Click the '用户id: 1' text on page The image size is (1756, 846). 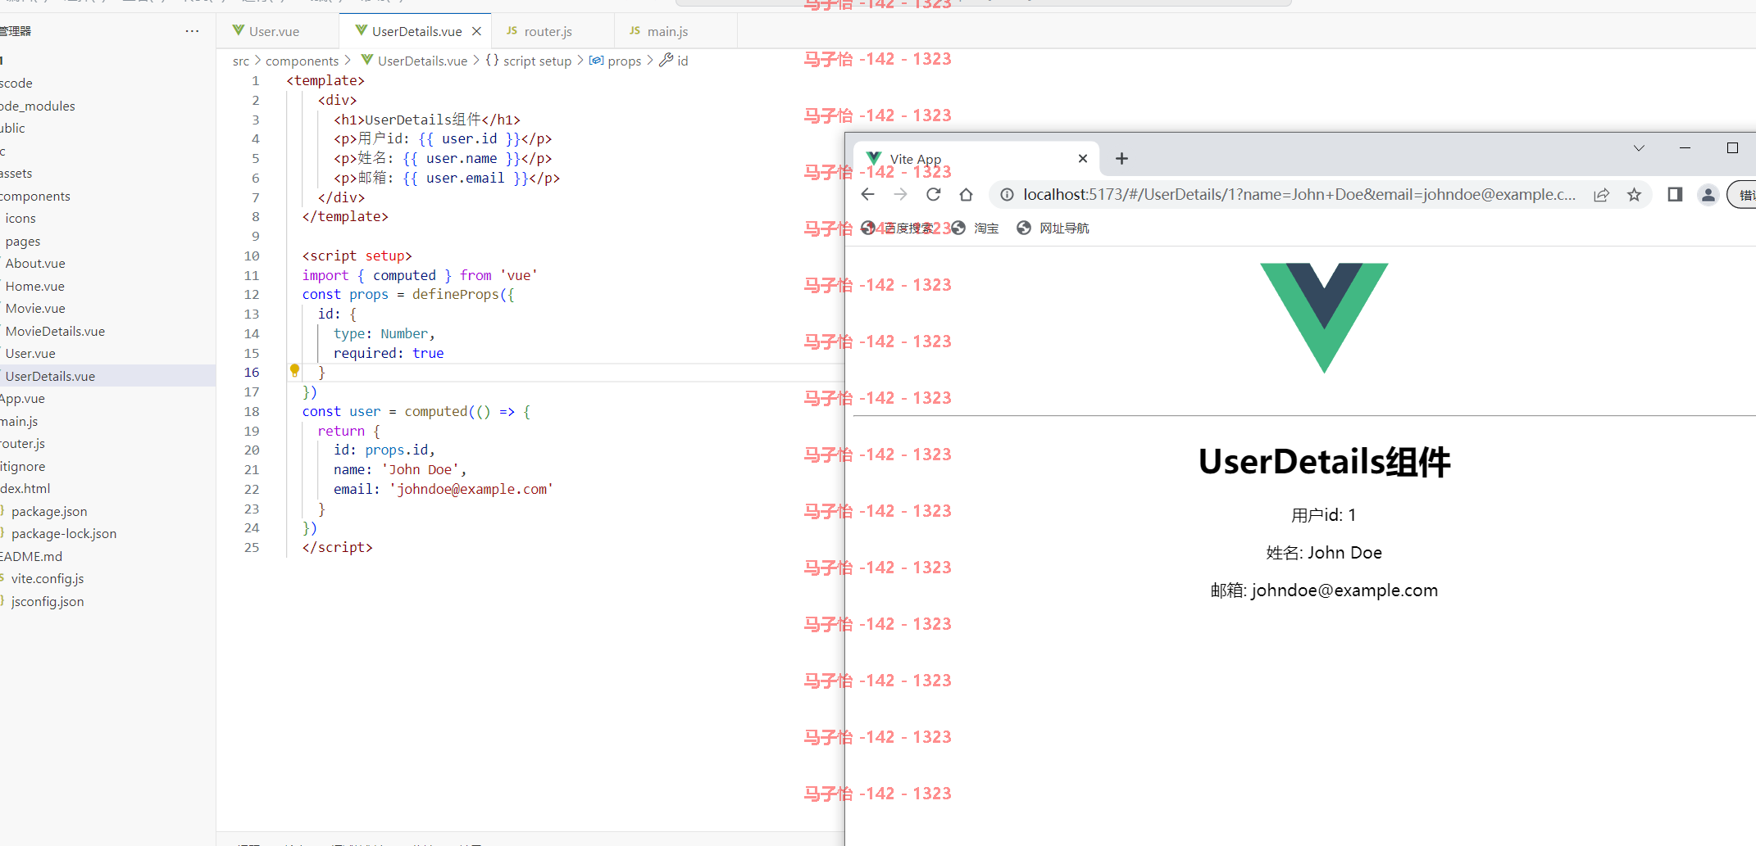(x=1324, y=515)
